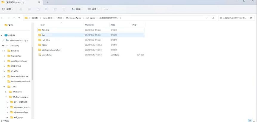Viewport: 257px width, 122px height.
Task: Click the Share icon in toolbar
Action: coord(55,9)
